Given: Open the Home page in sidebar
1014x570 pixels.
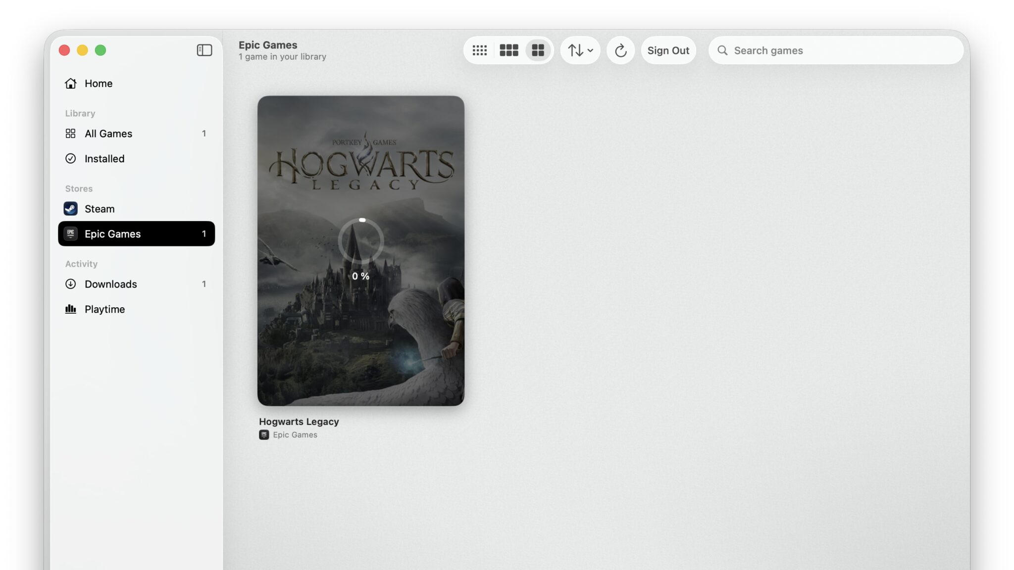Looking at the screenshot, I should (136, 83).
